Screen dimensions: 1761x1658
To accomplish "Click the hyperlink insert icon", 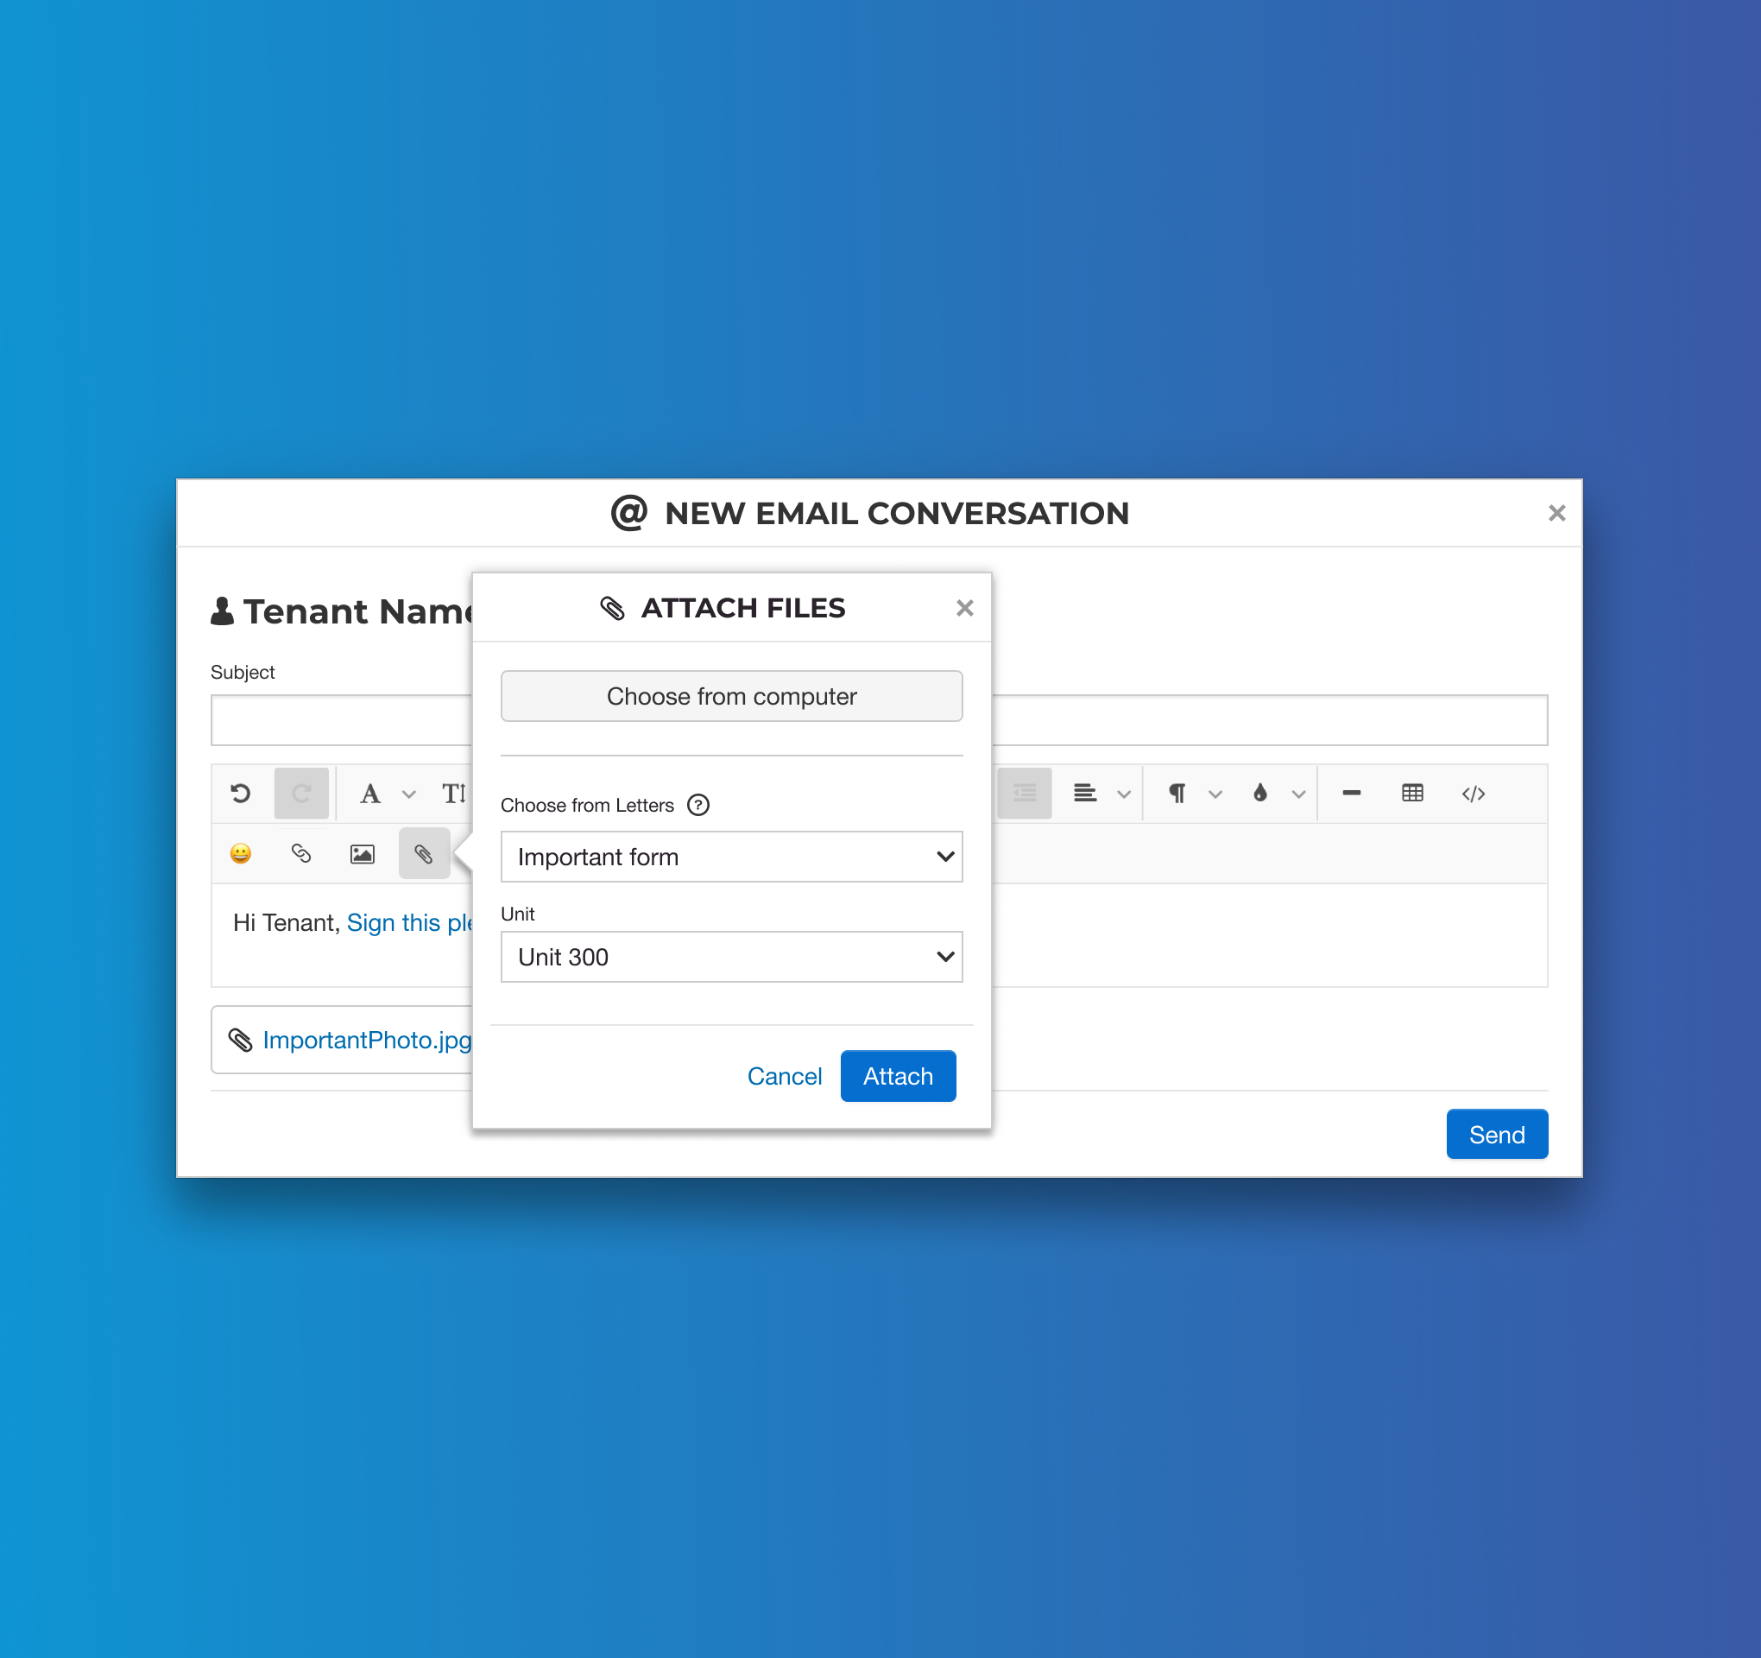I will click(300, 851).
